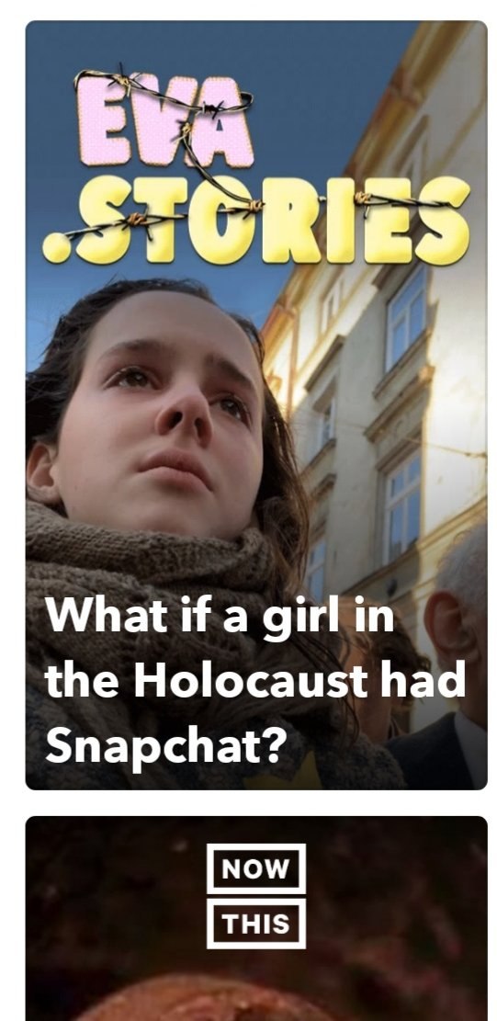Image resolution: width=497 pixels, height=1021 pixels.
Task: Tap the yellow .STORIES title lettering
Action: [255, 219]
